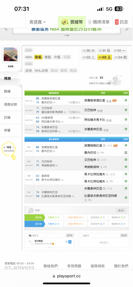Click the profile avatar thumbnail

click(11, 54)
